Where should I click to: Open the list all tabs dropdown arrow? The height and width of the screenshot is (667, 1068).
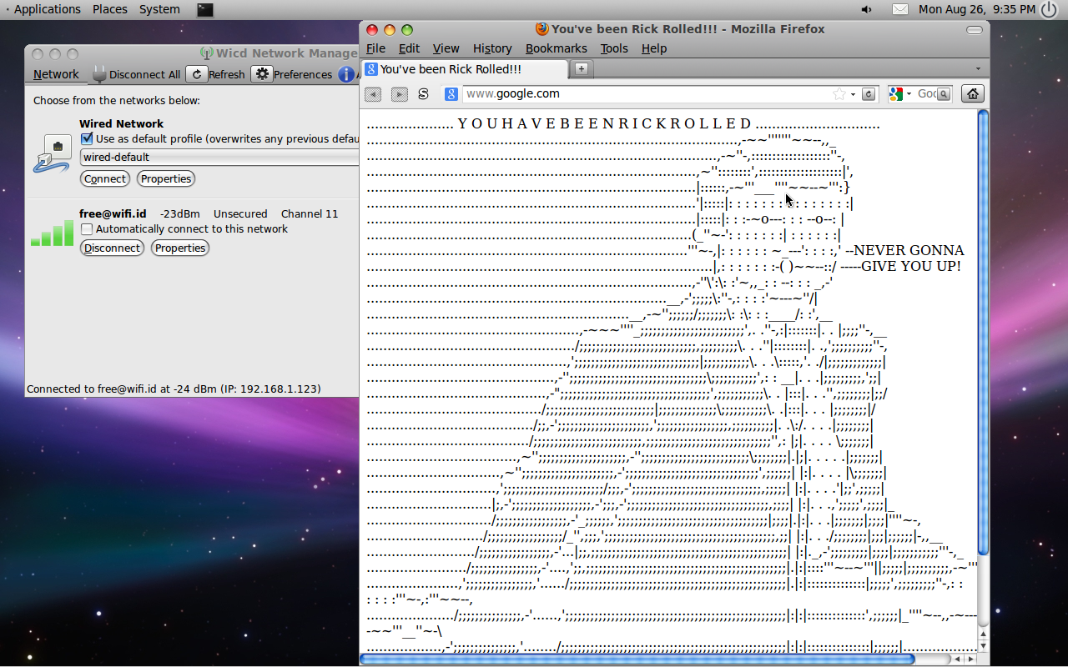978,68
